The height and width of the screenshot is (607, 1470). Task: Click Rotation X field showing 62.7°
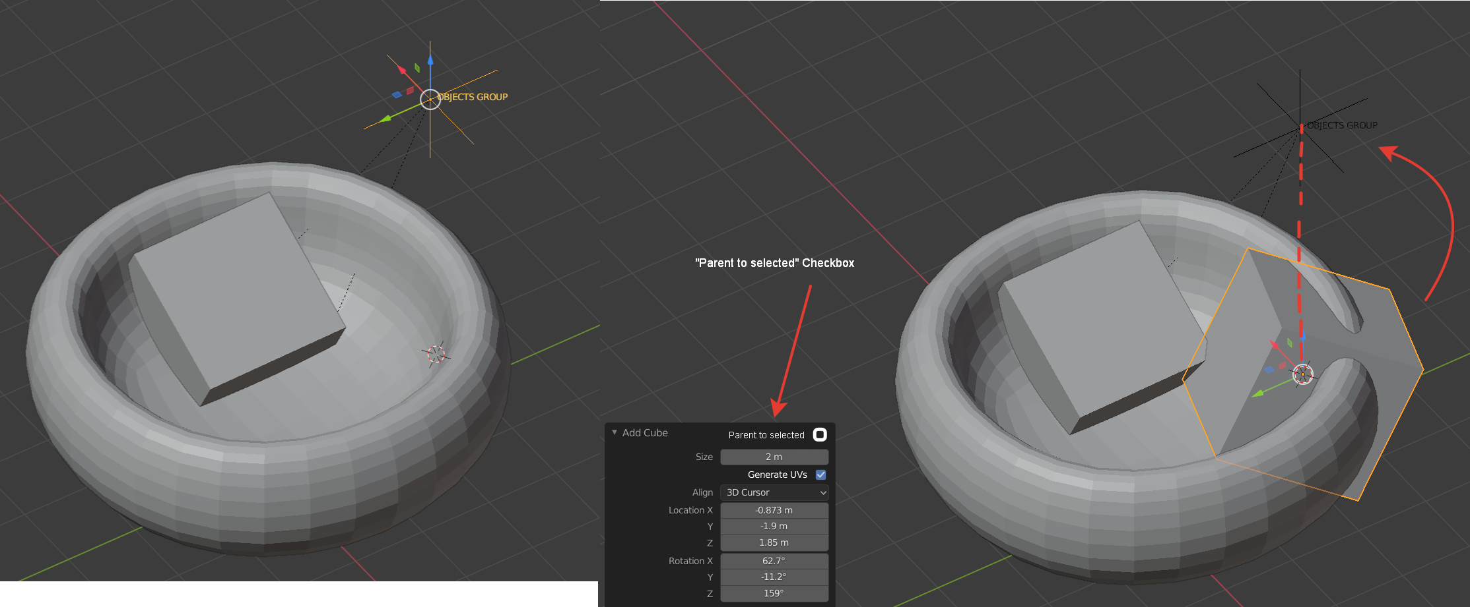(x=774, y=561)
